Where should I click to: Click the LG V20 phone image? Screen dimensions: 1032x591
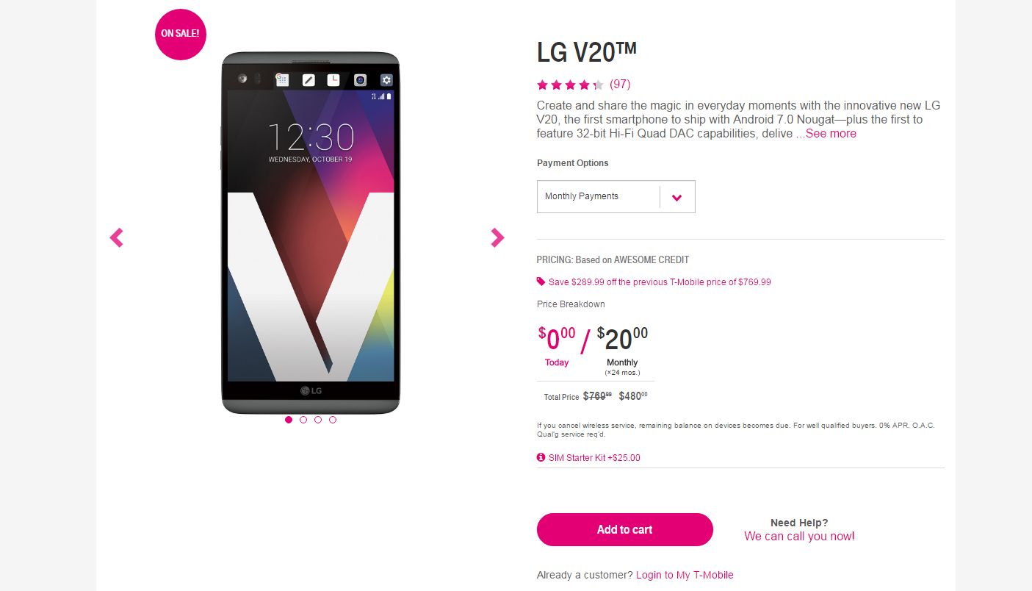(311, 232)
